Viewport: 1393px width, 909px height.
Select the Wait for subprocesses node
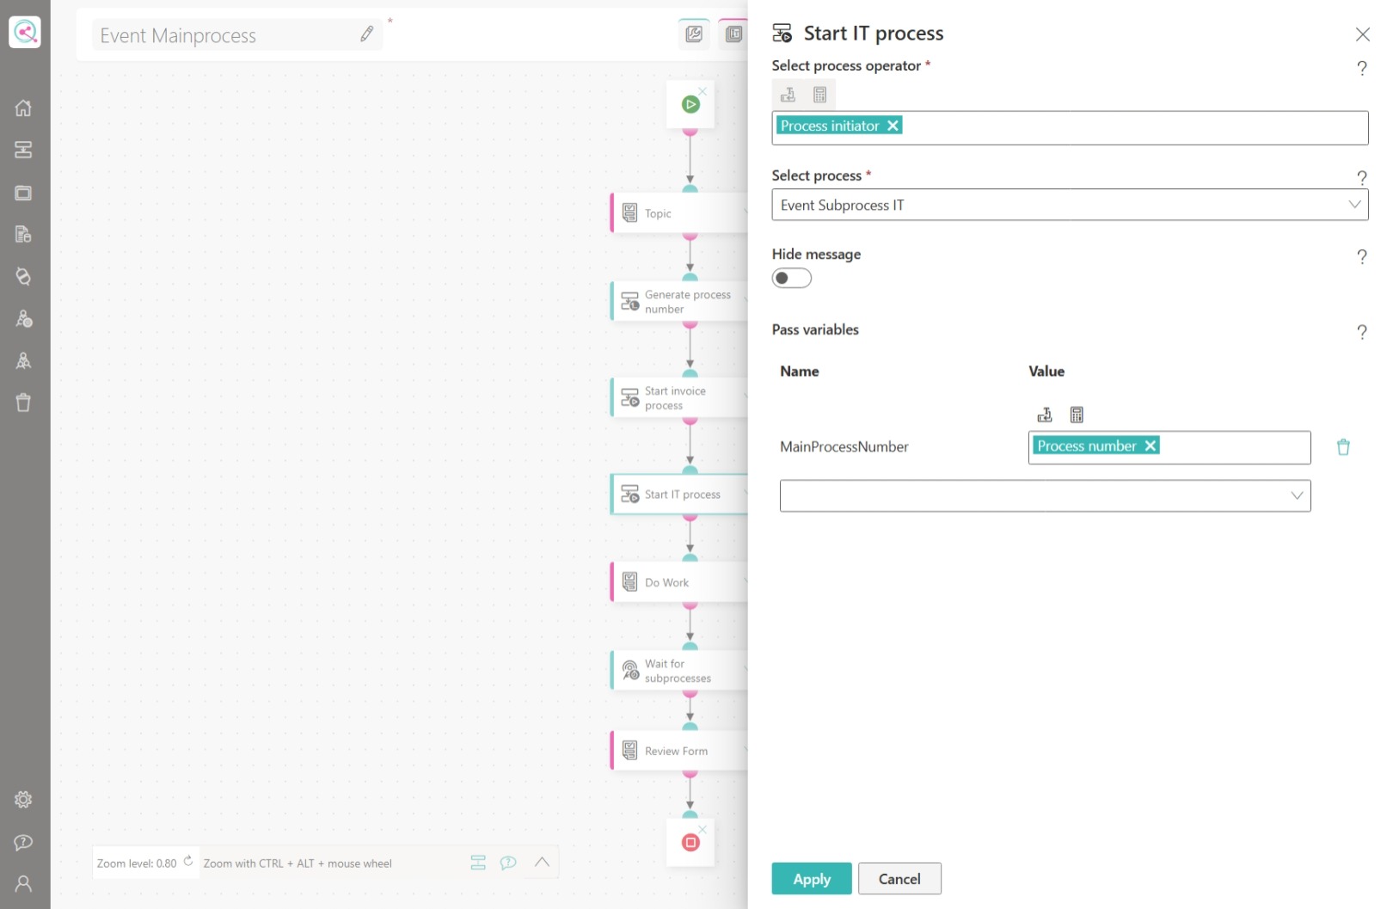tap(679, 671)
